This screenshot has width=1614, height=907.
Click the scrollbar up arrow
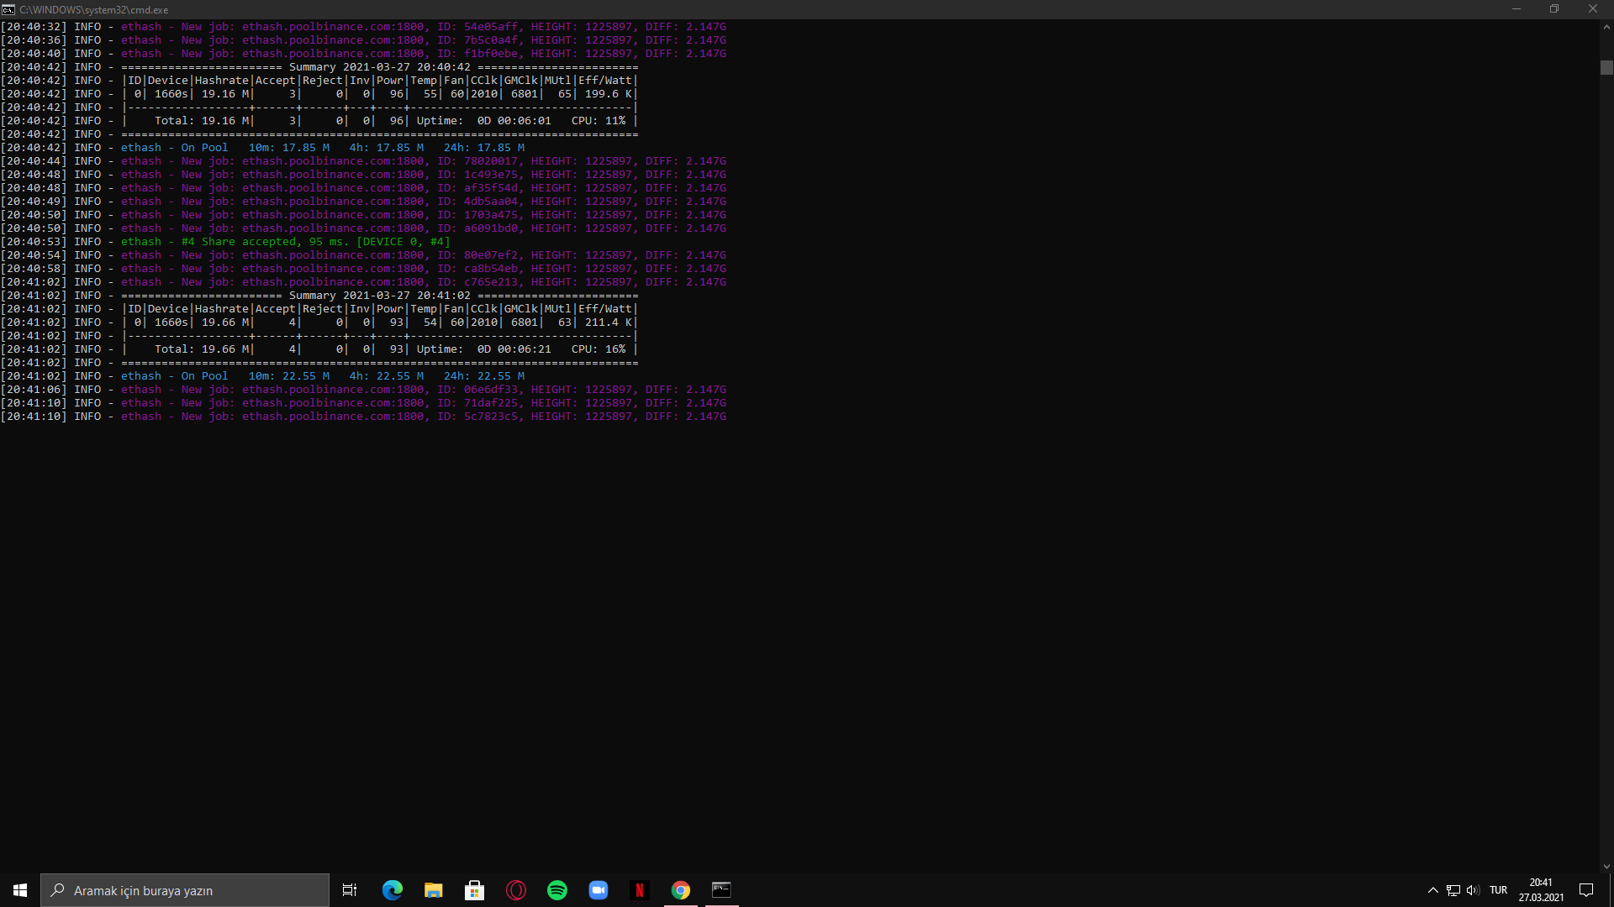click(x=1606, y=27)
